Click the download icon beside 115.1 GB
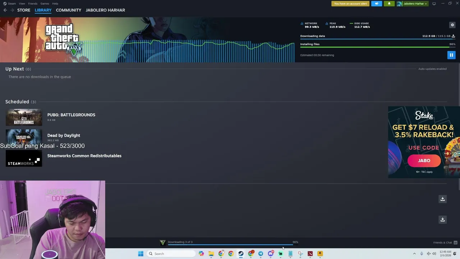 click(x=453, y=36)
